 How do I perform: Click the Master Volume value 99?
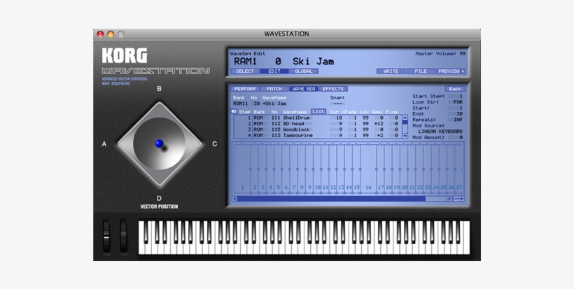click(462, 54)
